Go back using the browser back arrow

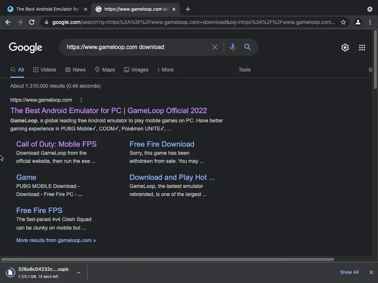tap(8, 22)
